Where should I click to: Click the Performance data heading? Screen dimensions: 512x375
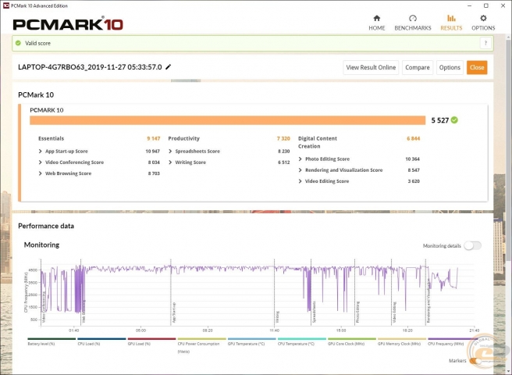46,226
